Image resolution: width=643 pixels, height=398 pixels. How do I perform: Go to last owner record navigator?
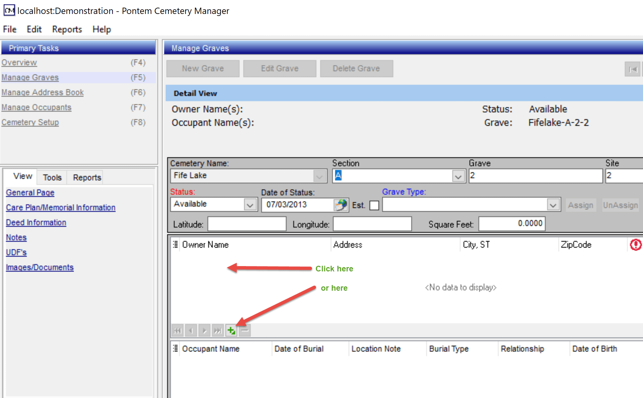coord(218,331)
